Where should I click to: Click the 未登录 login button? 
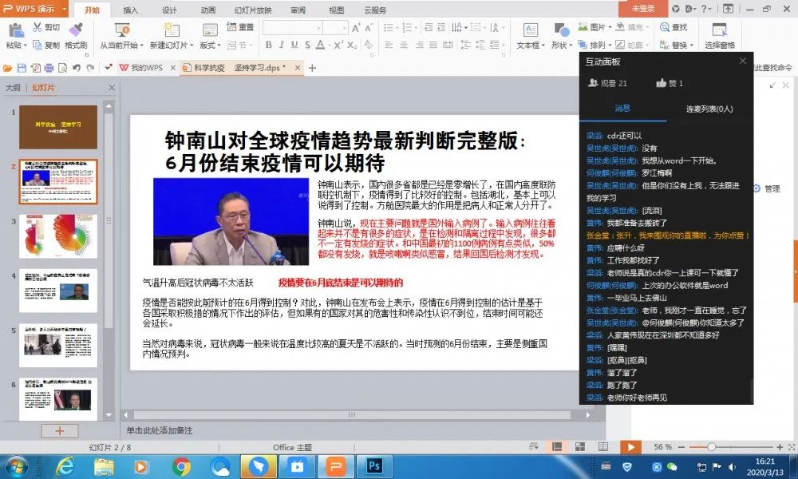[643, 9]
